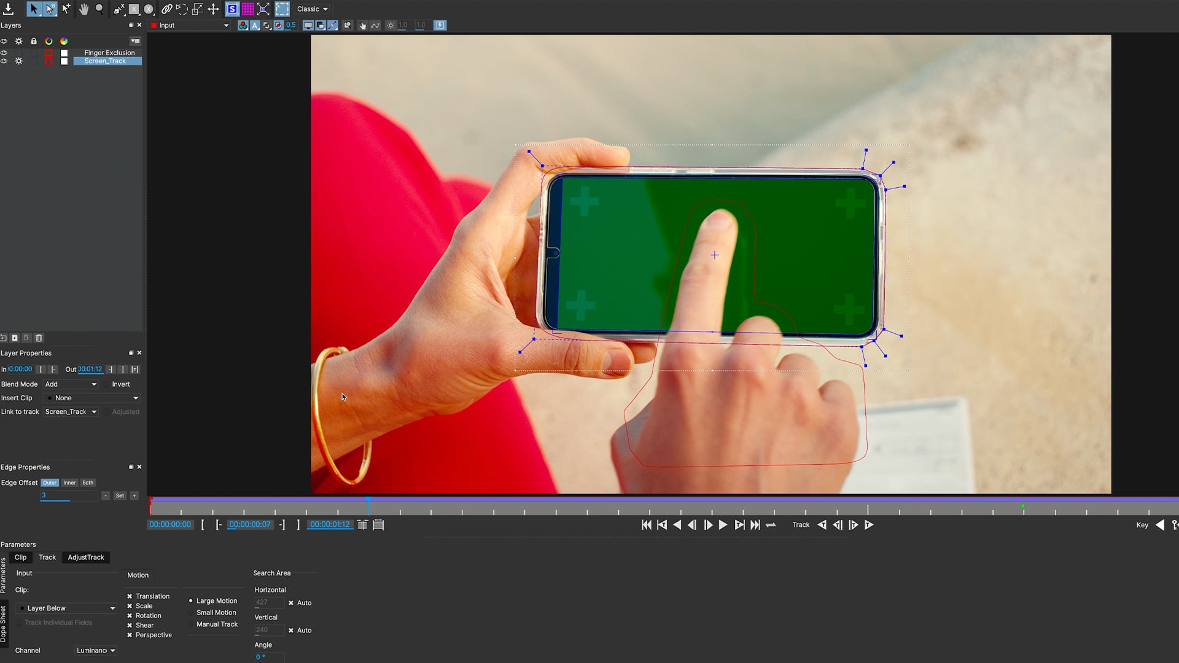The width and height of the screenshot is (1179, 663).
Task: Open the Clip parameters tab
Action: [20, 557]
